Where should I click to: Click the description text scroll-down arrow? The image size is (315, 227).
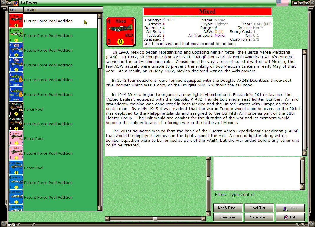coord(305,153)
